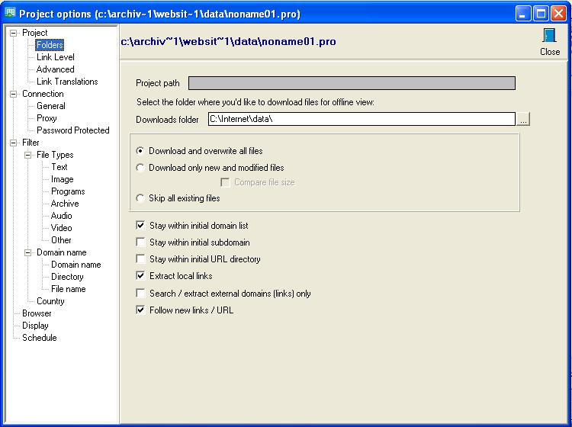
Task: Click the application icon in title bar
Action: click(10, 14)
